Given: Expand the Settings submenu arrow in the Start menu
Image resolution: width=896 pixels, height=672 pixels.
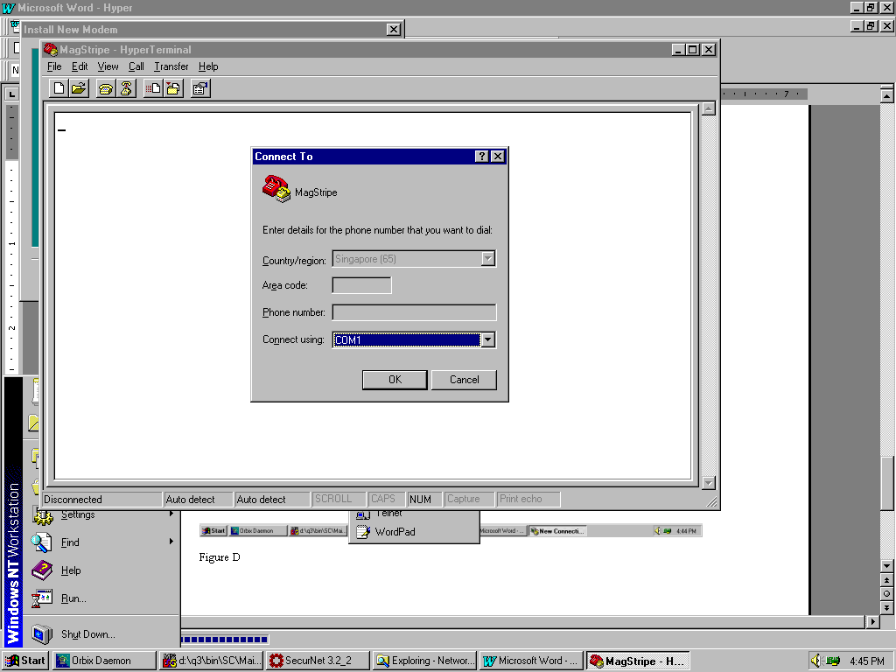Looking at the screenshot, I should [x=171, y=514].
